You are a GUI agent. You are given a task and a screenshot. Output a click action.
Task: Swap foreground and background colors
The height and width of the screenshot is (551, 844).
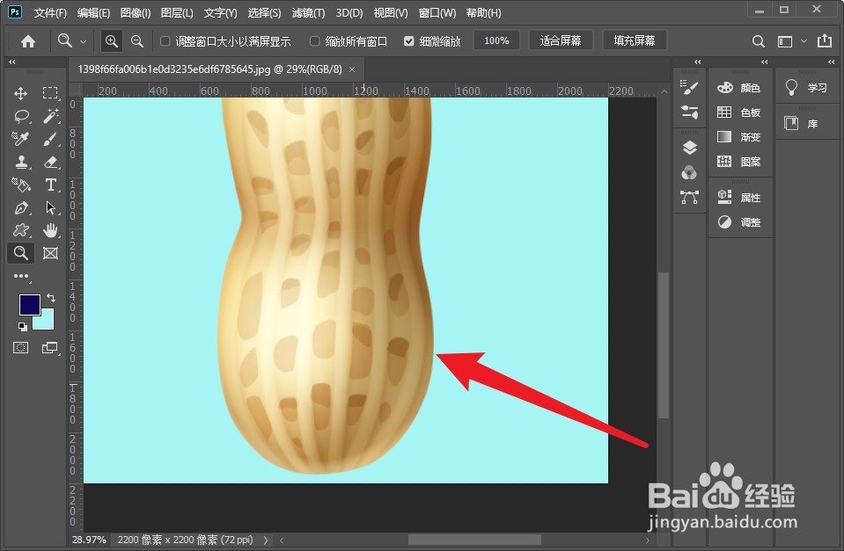pyautogui.click(x=50, y=297)
